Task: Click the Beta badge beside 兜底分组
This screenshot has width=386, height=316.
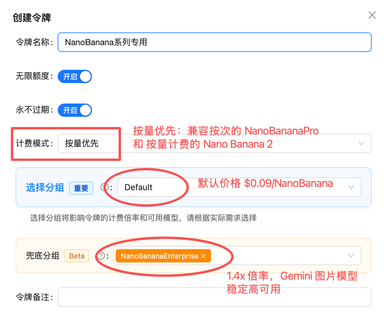Action: tap(77, 256)
